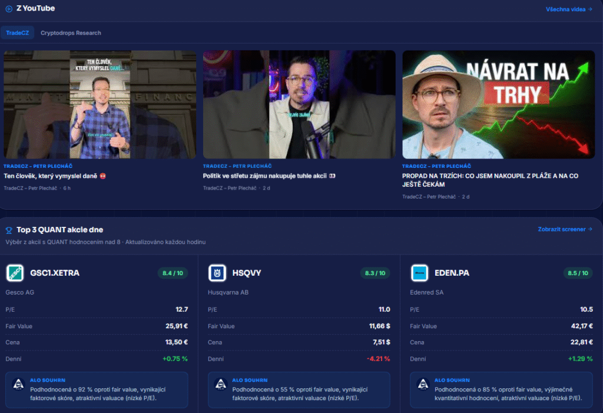Open the Gesco AG company logo

(15, 273)
